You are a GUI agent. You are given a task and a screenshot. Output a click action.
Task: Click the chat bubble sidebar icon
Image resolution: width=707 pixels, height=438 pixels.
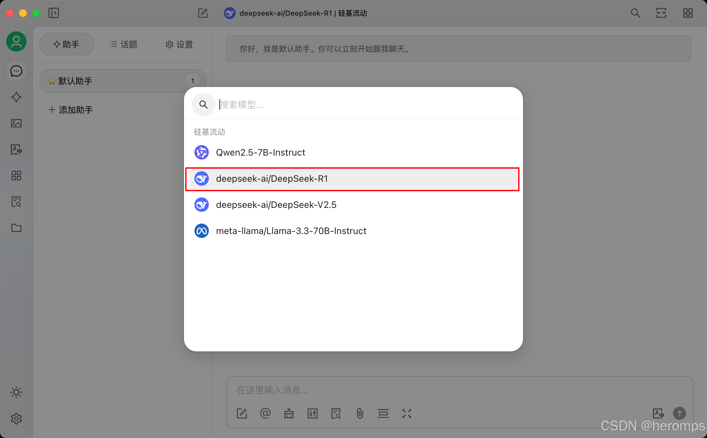[x=16, y=71]
